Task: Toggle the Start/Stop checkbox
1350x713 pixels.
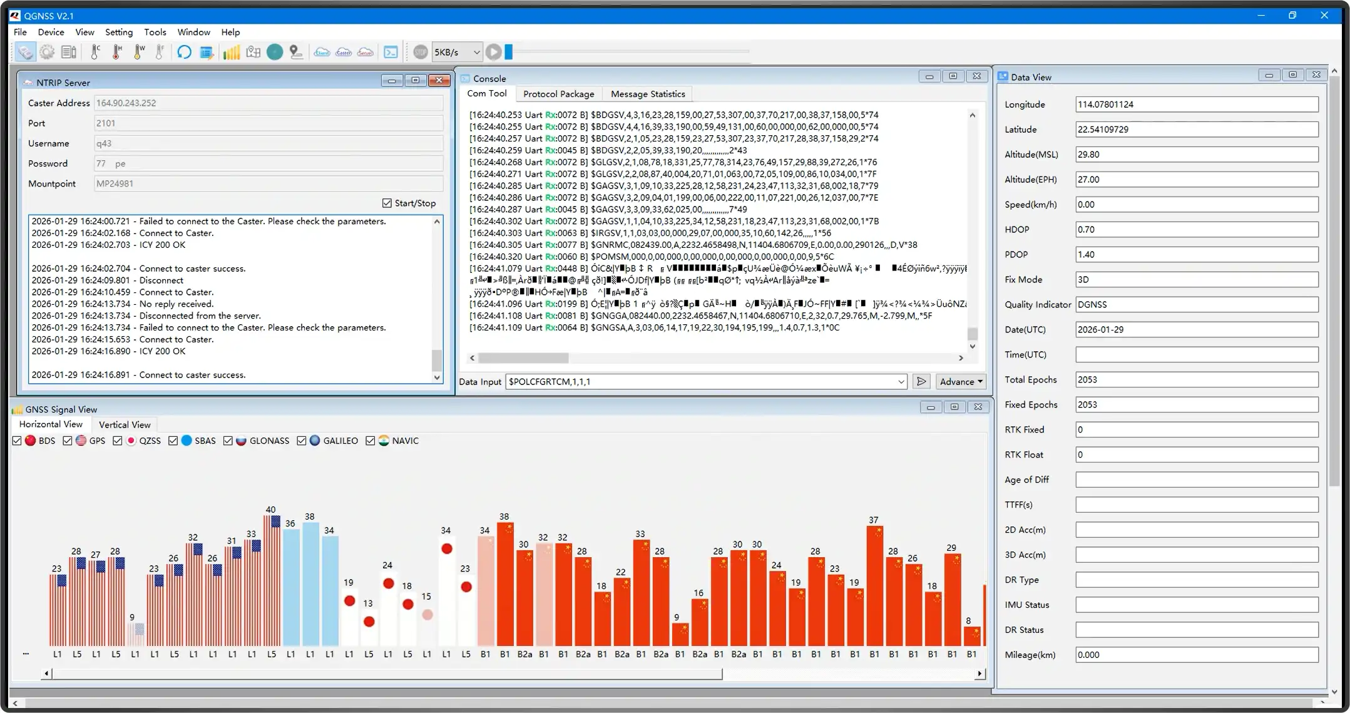Action: point(387,203)
